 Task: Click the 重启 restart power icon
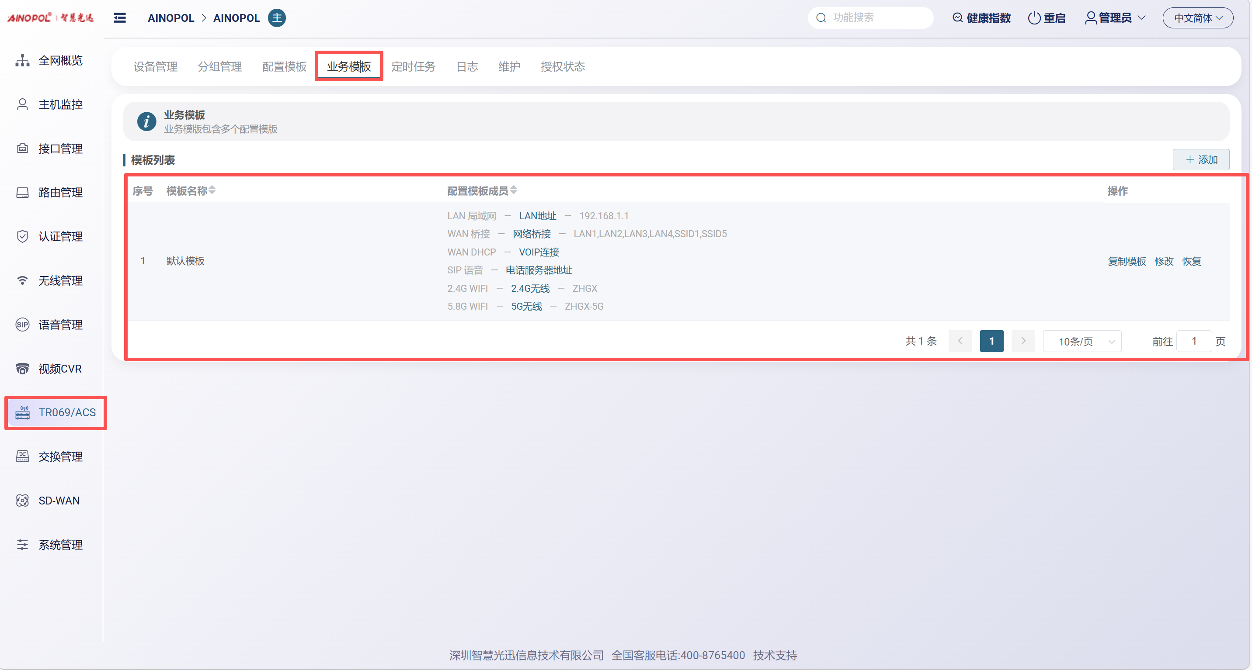click(1034, 18)
